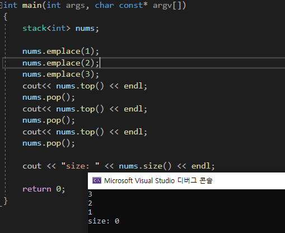
Task: Click 'nums.size()' in the cout line
Action: coord(145,166)
